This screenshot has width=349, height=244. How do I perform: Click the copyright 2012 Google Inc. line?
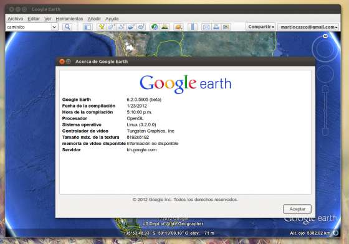(185, 200)
